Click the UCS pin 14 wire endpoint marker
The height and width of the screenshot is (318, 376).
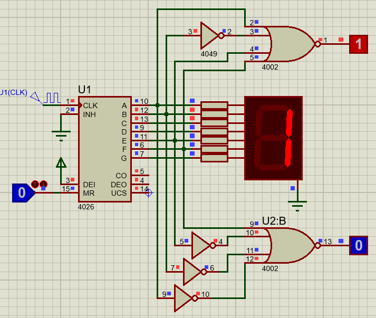point(148,193)
